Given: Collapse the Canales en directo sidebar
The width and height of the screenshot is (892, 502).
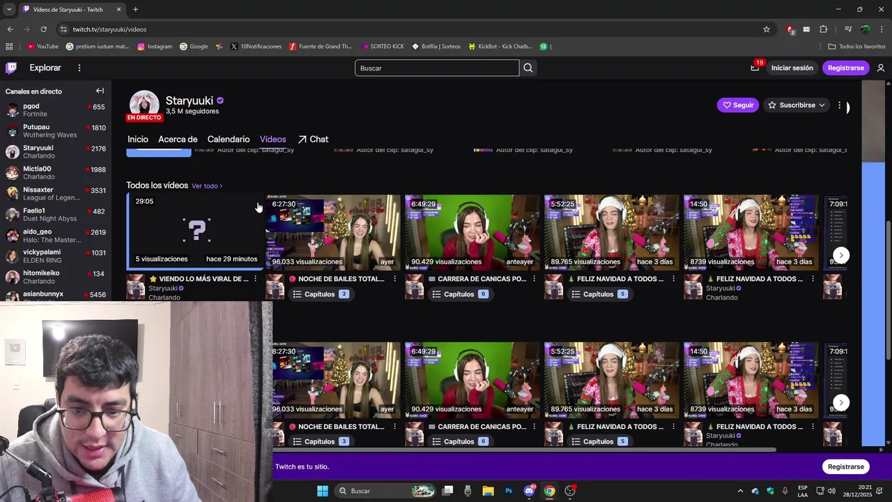Looking at the screenshot, I should 100,91.
